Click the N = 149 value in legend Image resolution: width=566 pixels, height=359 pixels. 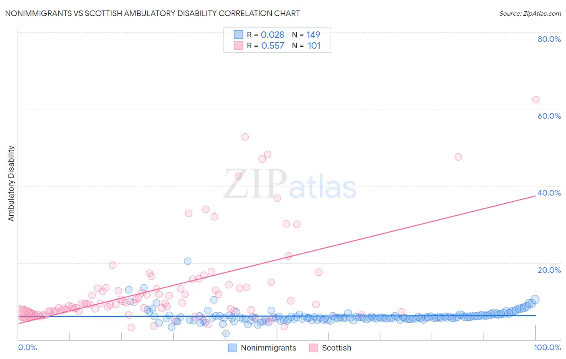(306, 35)
